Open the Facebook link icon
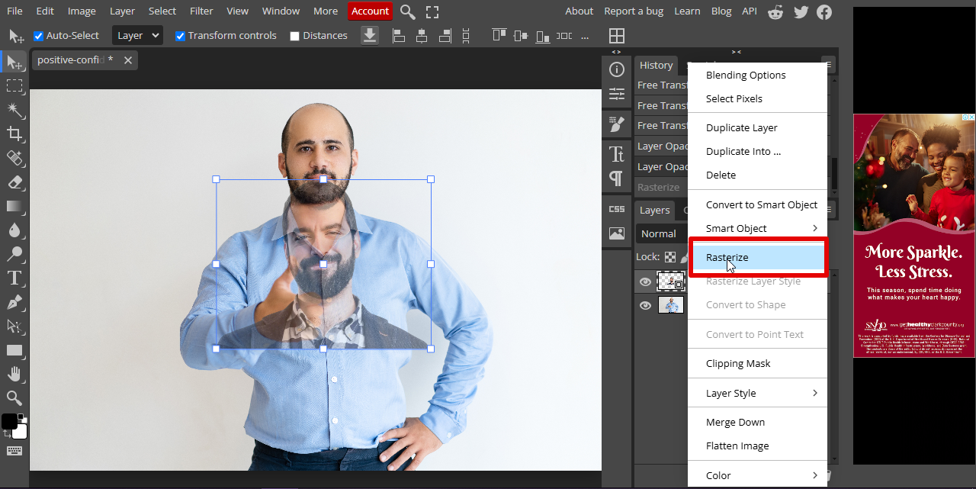Screen dimensions: 976x489 [824, 11]
